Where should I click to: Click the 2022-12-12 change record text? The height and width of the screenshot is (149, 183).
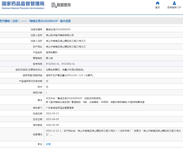(x=113, y=133)
